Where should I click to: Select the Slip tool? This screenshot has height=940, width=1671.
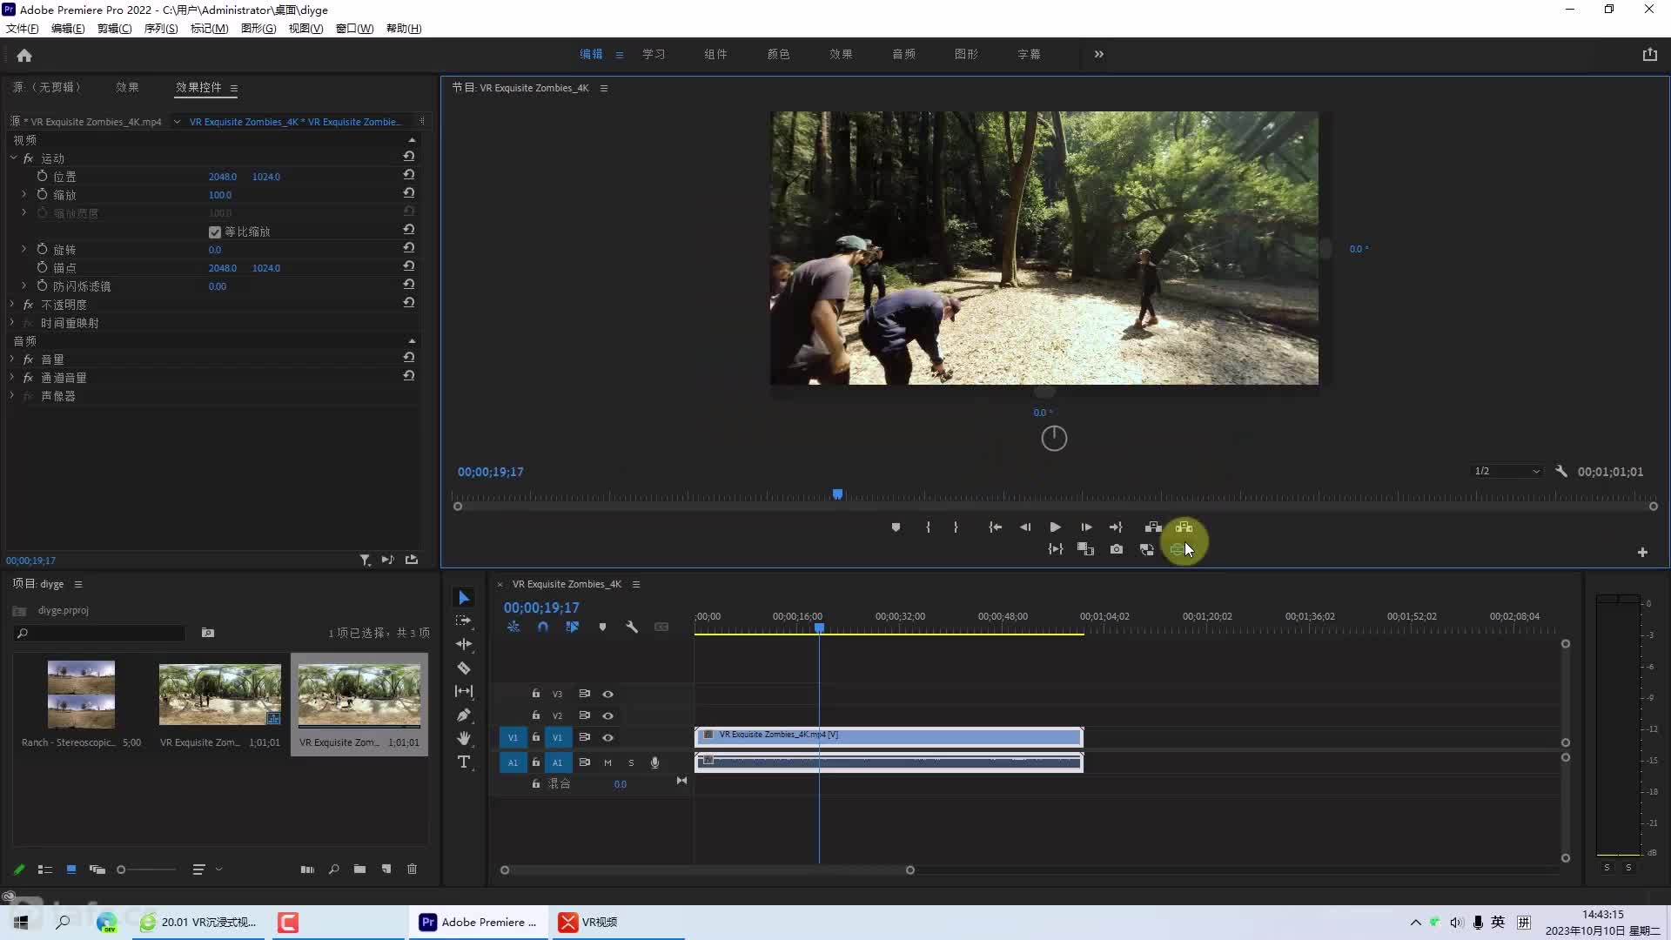464,691
